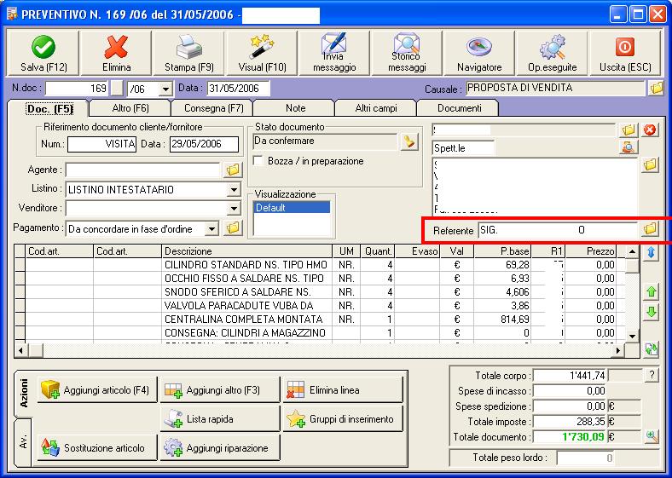Open folder icon beside customer name field
The height and width of the screenshot is (478, 672).
pos(629,130)
